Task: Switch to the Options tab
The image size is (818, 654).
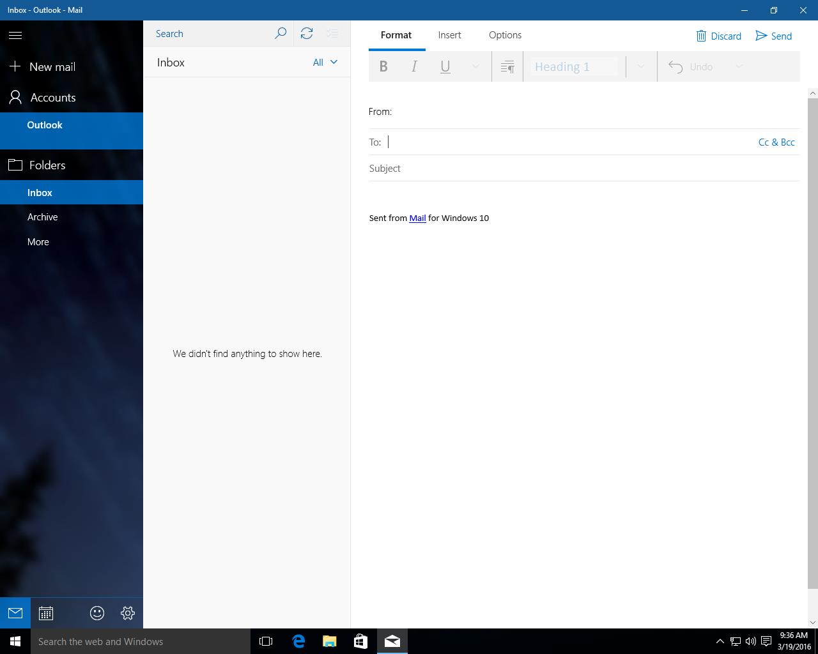Action: pyautogui.click(x=505, y=35)
